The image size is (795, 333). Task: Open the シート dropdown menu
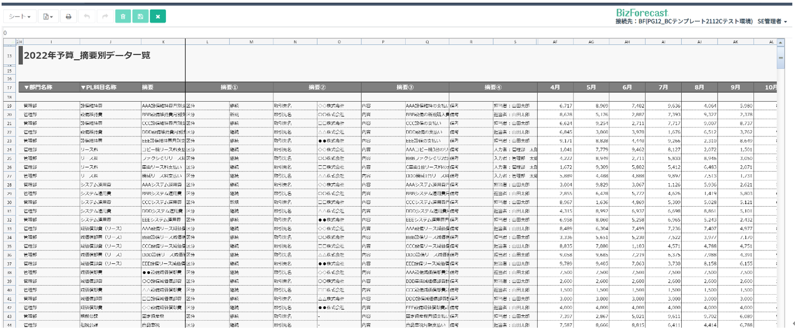point(20,17)
